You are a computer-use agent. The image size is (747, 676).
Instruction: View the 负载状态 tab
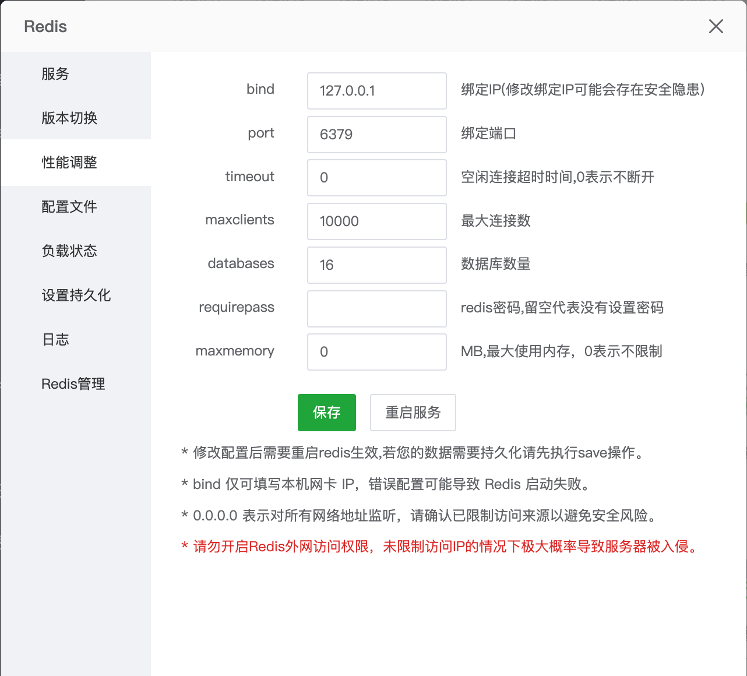pos(76,251)
